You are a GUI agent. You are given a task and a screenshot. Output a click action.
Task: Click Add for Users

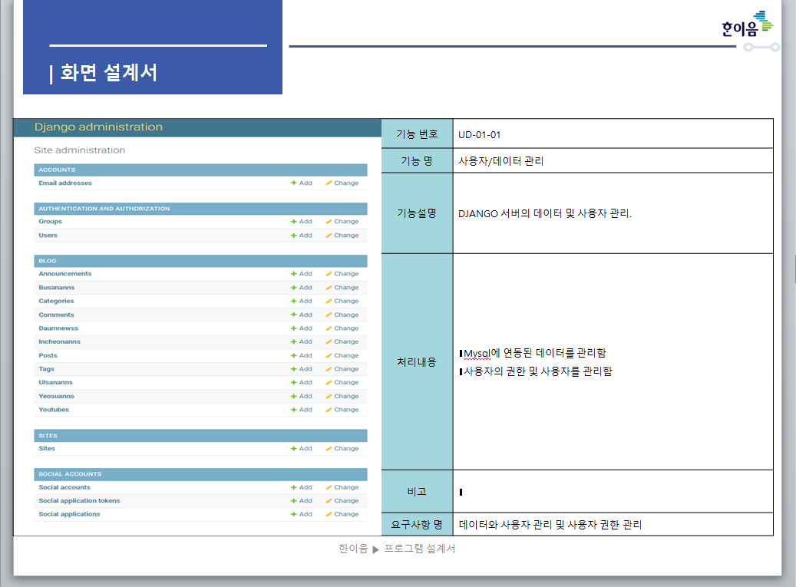point(302,236)
